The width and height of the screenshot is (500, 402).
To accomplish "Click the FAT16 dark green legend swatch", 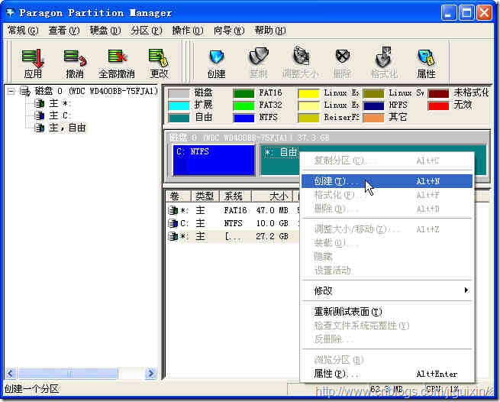I will tap(244, 93).
